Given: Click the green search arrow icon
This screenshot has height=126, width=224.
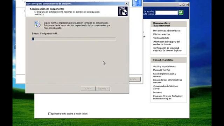Looking at the screenshot, I should point(181,13).
